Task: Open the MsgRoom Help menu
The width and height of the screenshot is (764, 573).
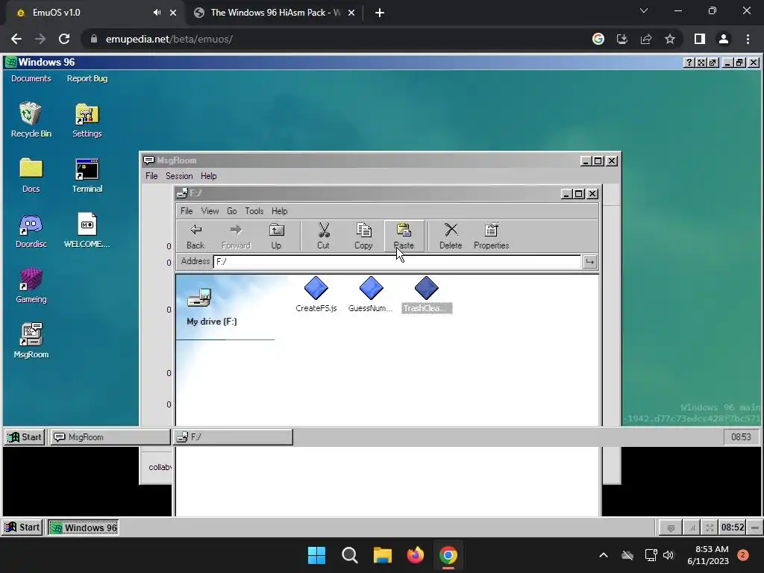Action: [x=209, y=176]
